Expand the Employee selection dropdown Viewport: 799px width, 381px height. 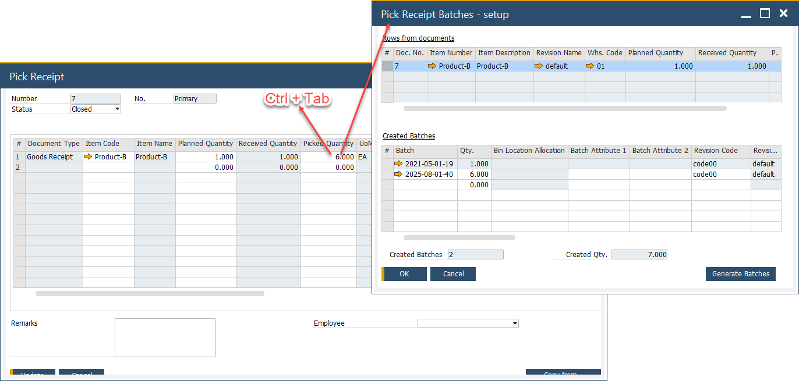coord(514,323)
